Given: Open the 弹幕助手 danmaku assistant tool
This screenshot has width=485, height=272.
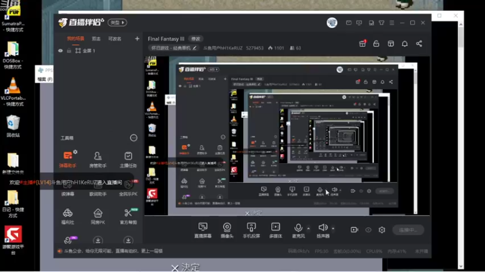Looking at the screenshot, I should tap(68, 159).
